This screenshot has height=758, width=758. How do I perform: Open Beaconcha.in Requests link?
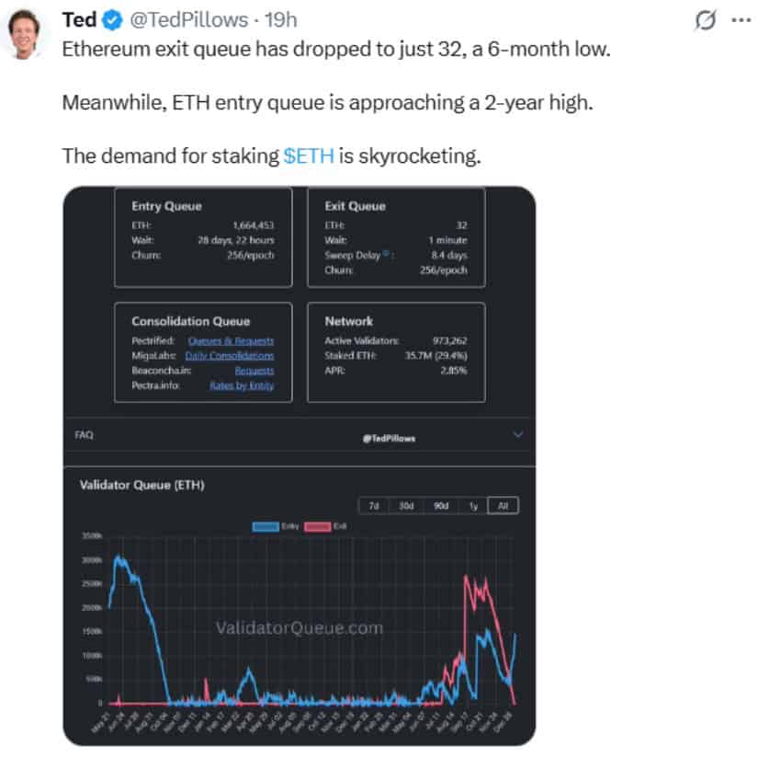pyautogui.click(x=254, y=370)
